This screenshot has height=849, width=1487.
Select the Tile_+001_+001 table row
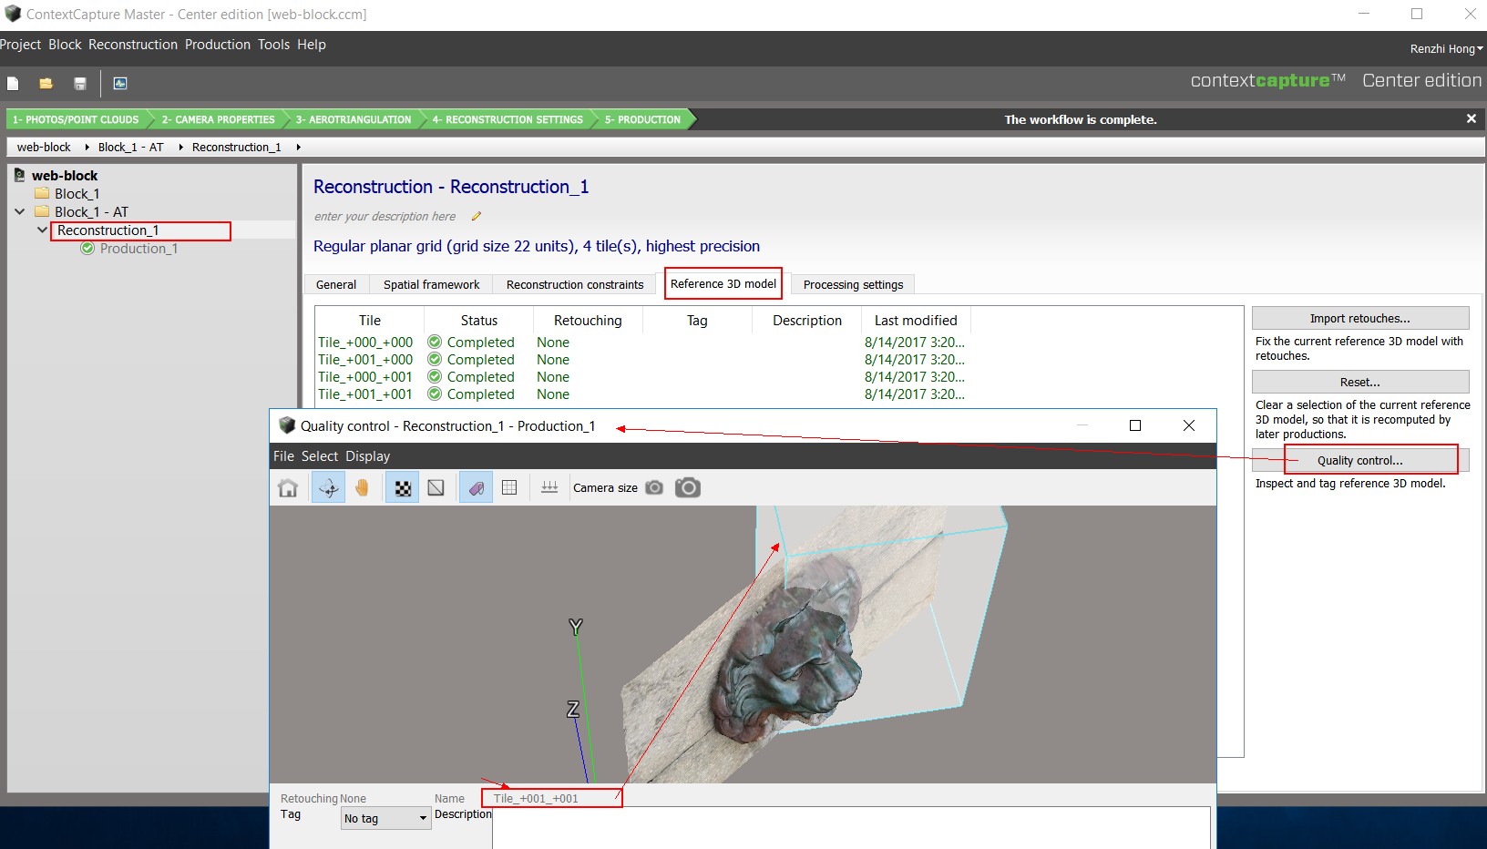tap(641, 394)
